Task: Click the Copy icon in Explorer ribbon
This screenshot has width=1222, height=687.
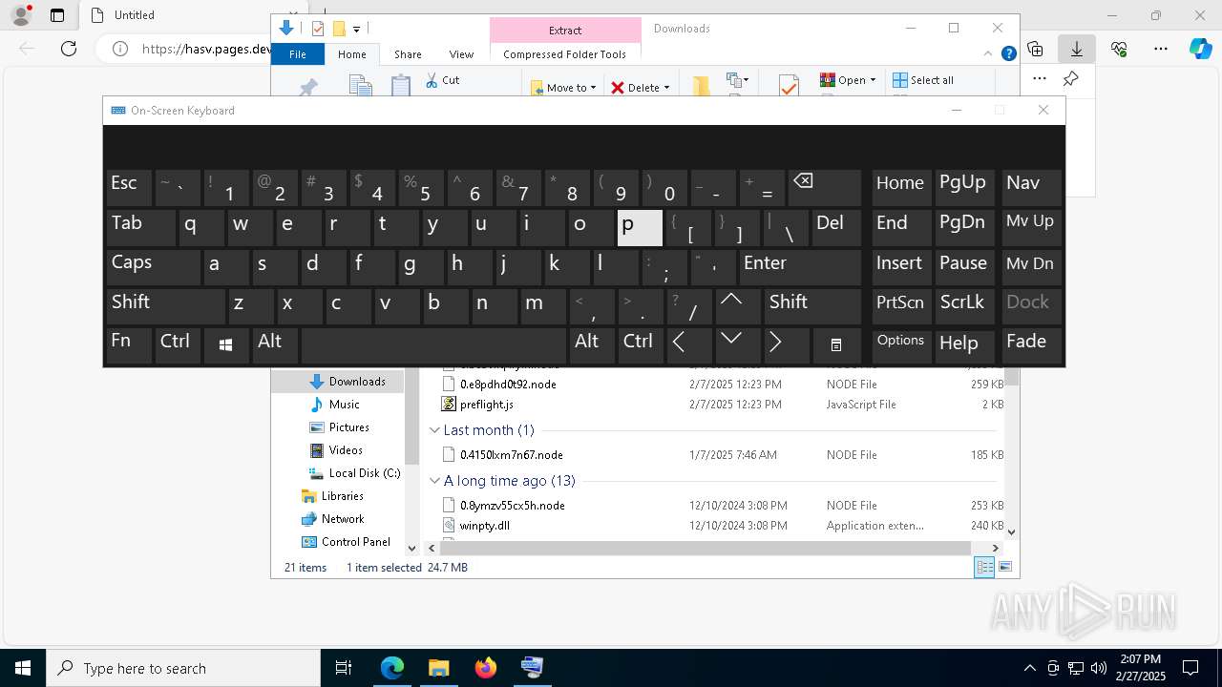Action: click(361, 86)
